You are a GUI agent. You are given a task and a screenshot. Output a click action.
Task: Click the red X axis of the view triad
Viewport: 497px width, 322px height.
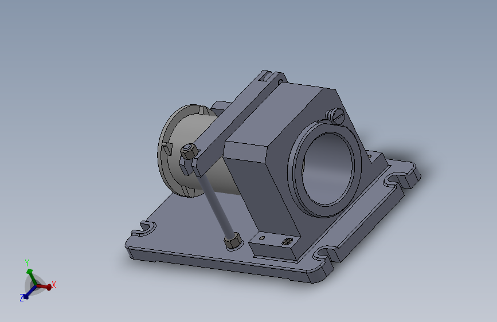click(44, 286)
